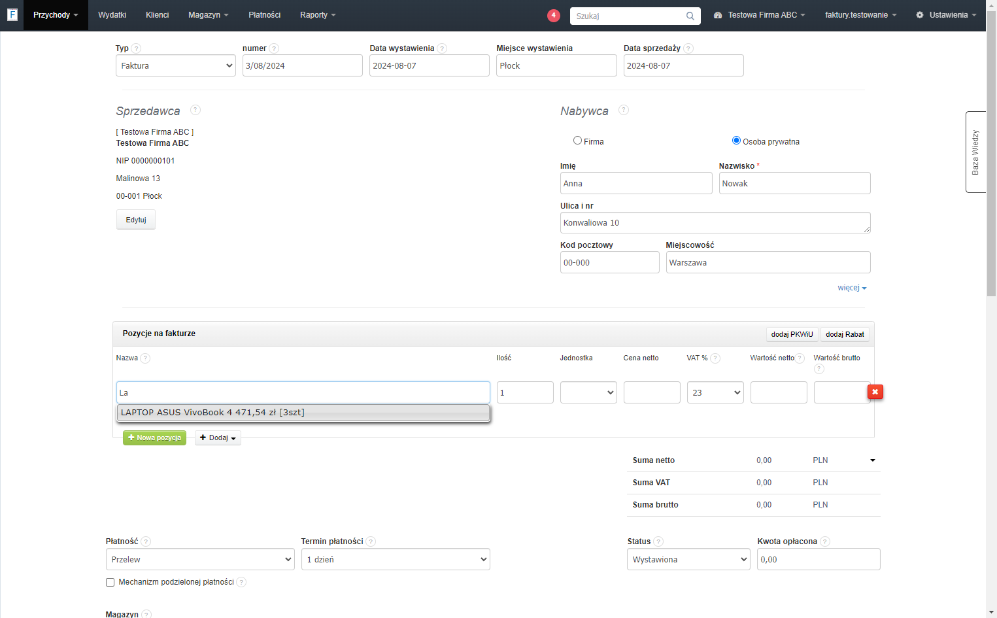
Task: Click help icon next to Kwota opłacona
Action: pyautogui.click(x=825, y=541)
